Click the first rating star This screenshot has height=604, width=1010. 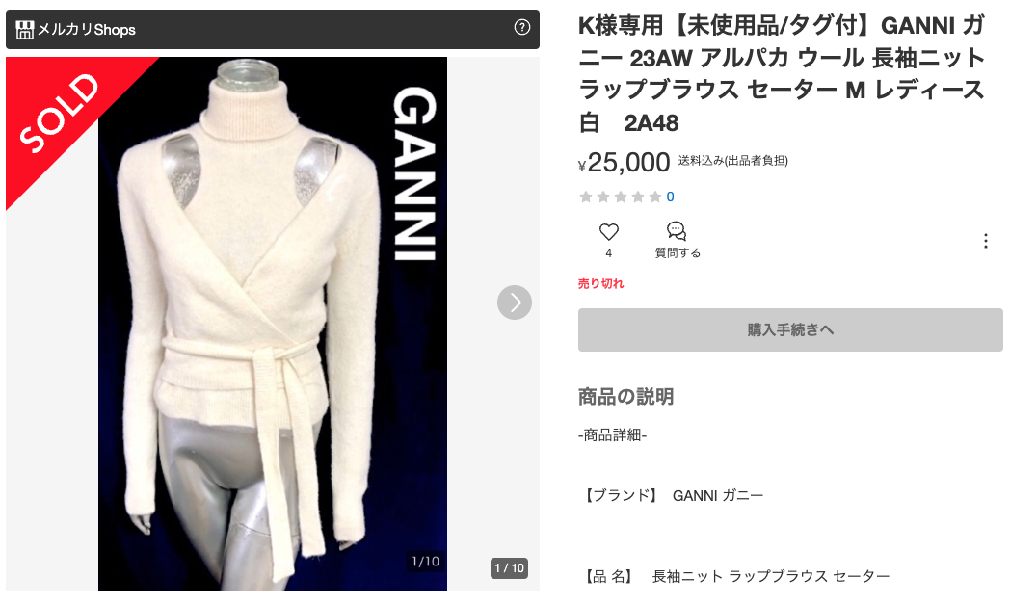point(586,197)
